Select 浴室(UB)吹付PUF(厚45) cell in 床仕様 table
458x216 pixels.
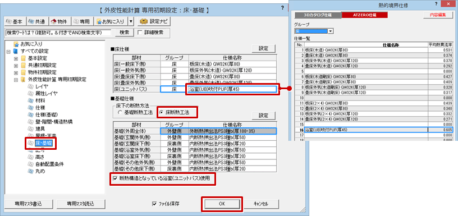point(232,89)
